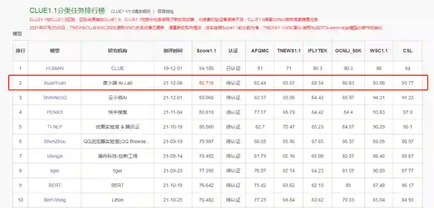Click the IFLYTEK column header
Viewport: 434px width, 208px height.
click(317, 51)
